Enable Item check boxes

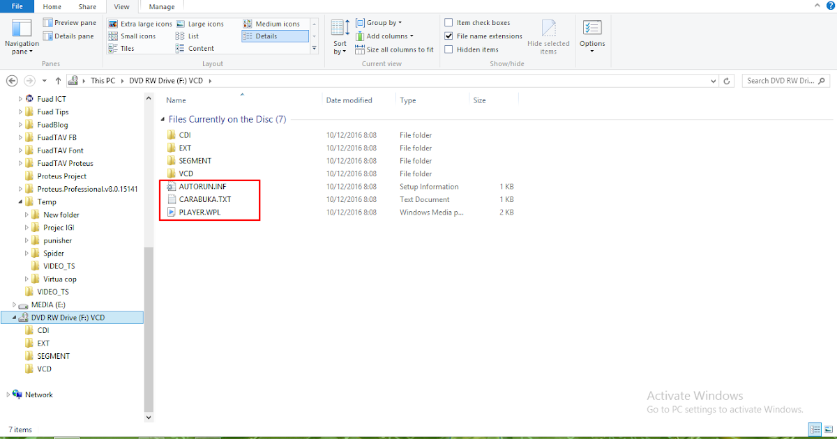pyautogui.click(x=449, y=23)
